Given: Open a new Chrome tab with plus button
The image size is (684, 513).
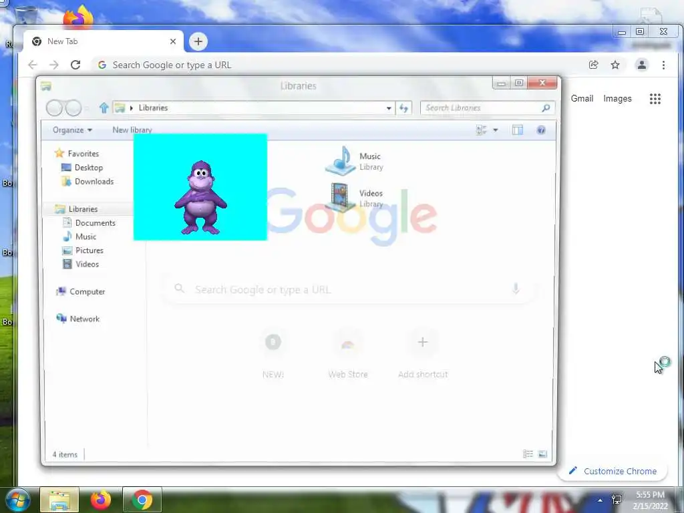Looking at the screenshot, I should 198,41.
